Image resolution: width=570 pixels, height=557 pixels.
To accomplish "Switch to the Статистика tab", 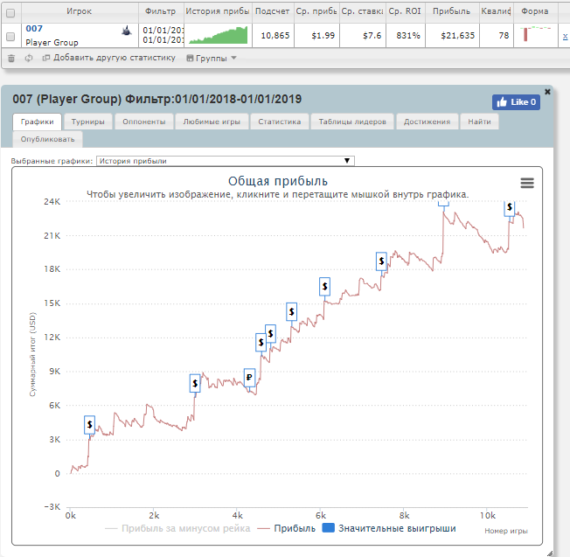I will point(280,122).
